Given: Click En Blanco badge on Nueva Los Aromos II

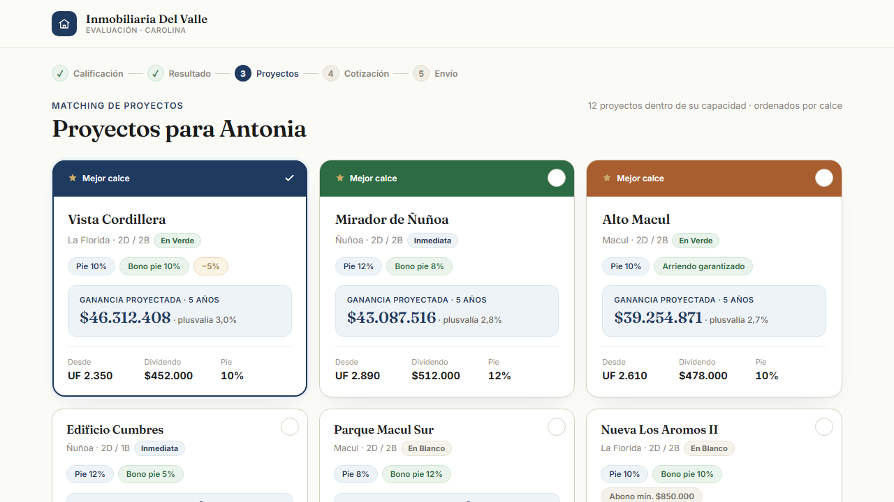Looking at the screenshot, I should pyautogui.click(x=709, y=448).
